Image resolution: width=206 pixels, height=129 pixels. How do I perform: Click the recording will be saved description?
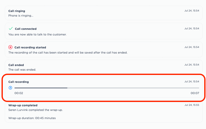tap(68, 53)
